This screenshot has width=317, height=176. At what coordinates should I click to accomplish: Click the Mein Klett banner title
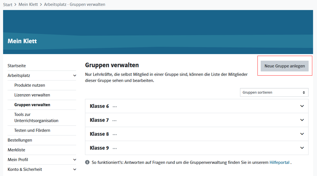click(22, 41)
